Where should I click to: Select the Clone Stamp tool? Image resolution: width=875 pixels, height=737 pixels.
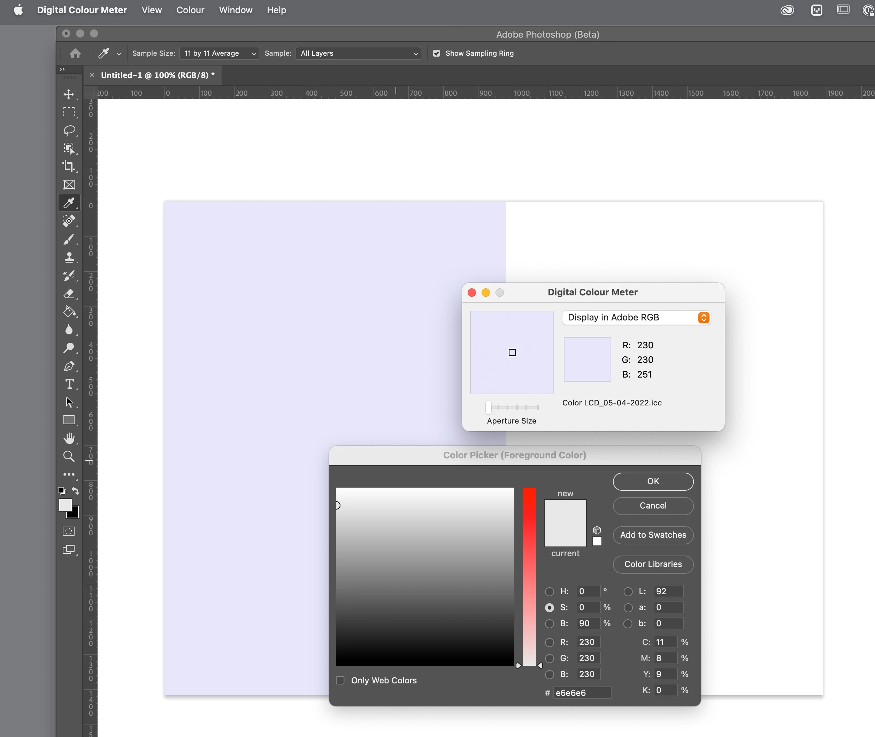click(69, 257)
